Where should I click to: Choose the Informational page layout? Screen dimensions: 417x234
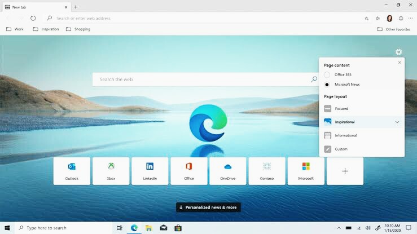[362, 135]
